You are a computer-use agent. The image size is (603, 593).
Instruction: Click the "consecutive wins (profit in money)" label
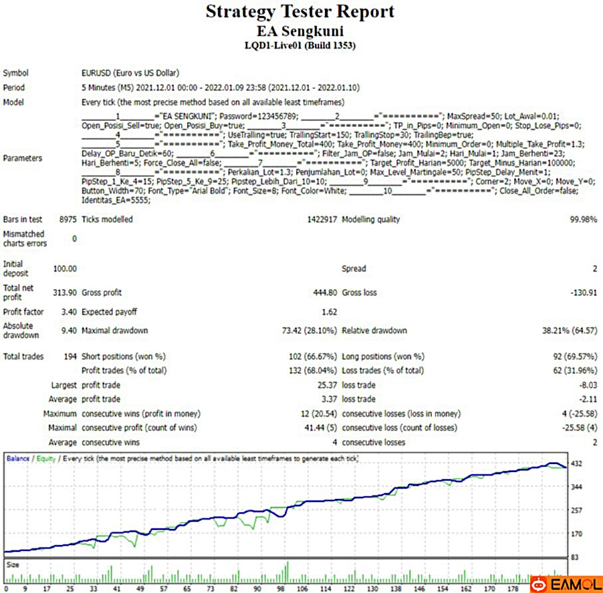tap(141, 413)
